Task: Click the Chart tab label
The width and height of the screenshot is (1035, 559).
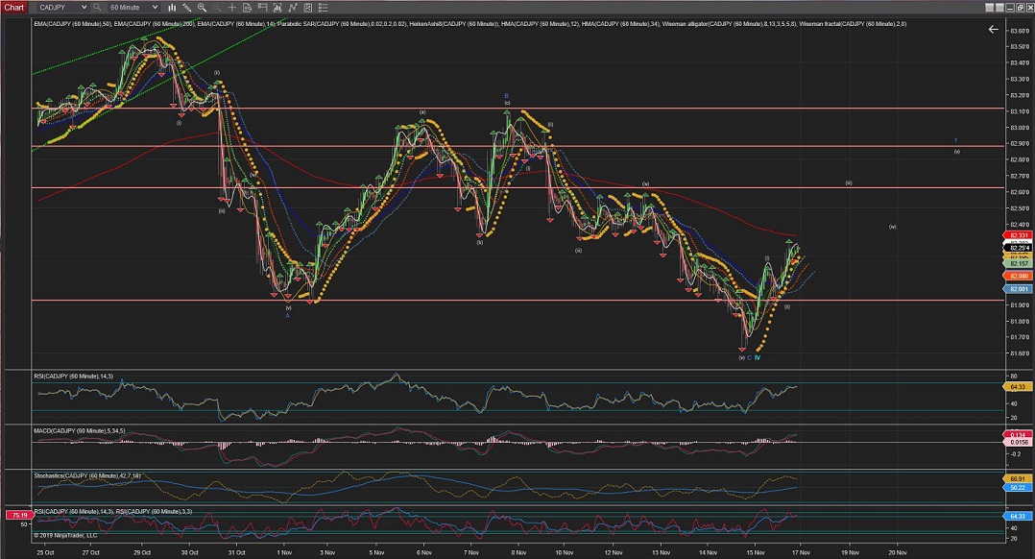Action: point(12,7)
